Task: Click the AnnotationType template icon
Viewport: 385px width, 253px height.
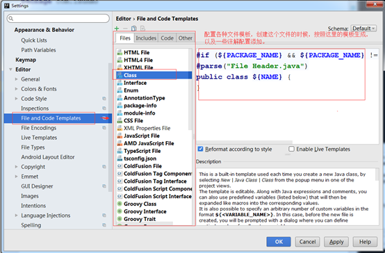Action: coord(120,98)
